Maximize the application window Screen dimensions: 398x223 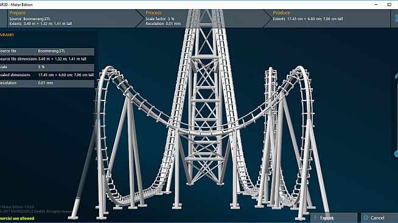pyautogui.click(x=389, y=5)
